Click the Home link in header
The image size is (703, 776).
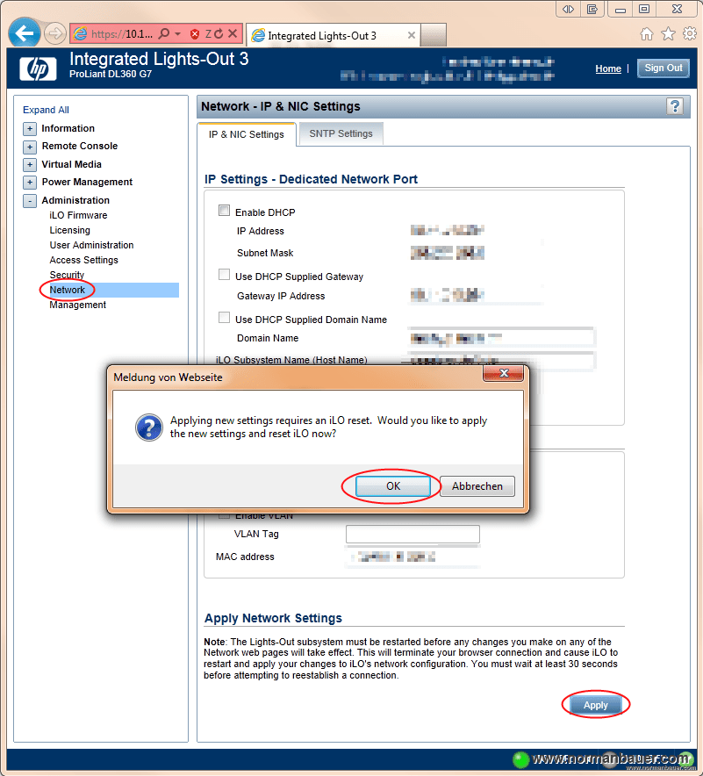[608, 68]
